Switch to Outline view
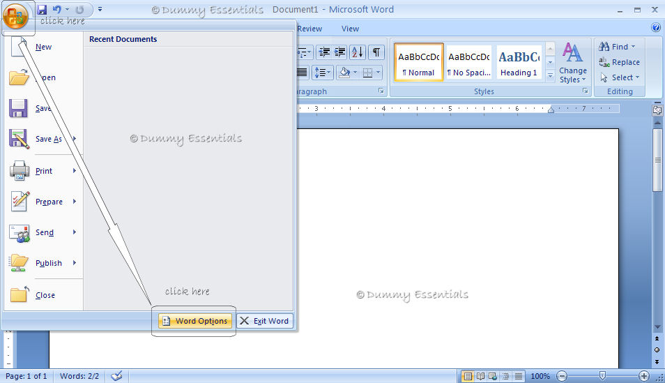665x383 pixels. [505, 376]
